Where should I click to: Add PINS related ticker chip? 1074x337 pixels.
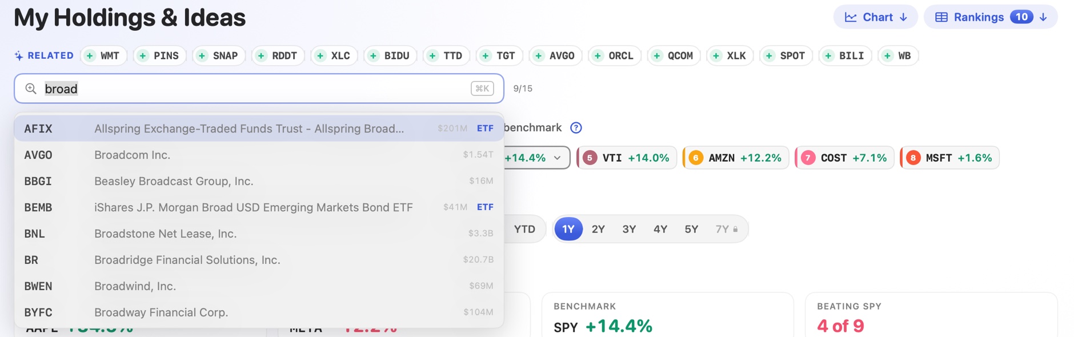click(x=160, y=55)
